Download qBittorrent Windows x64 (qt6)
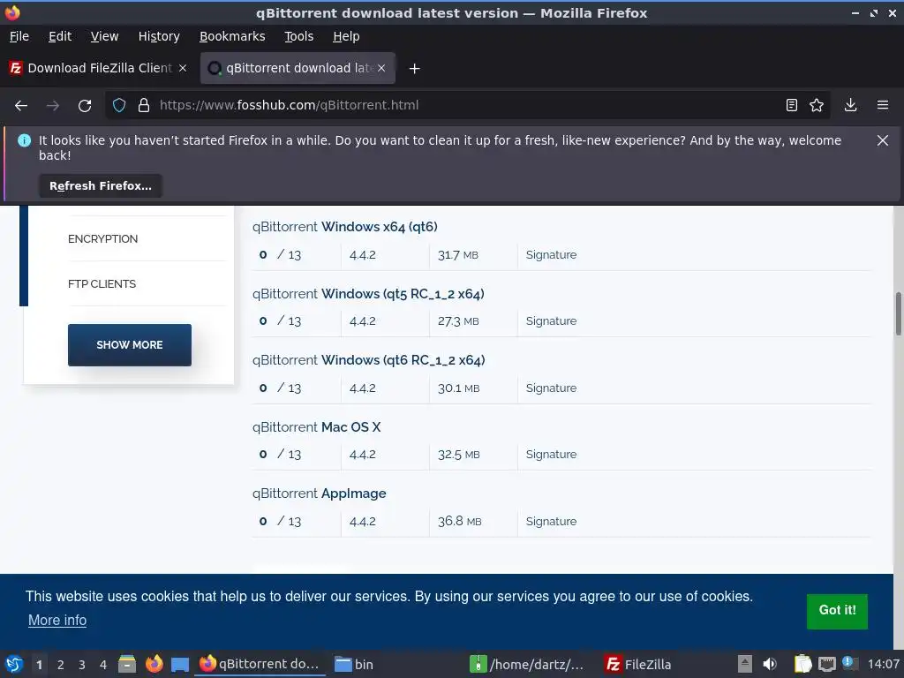 pyautogui.click(x=345, y=227)
